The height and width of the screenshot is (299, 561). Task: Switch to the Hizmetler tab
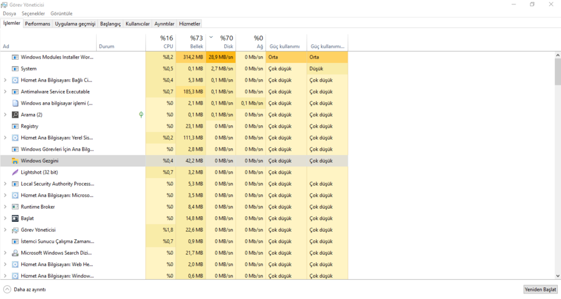pyautogui.click(x=189, y=24)
